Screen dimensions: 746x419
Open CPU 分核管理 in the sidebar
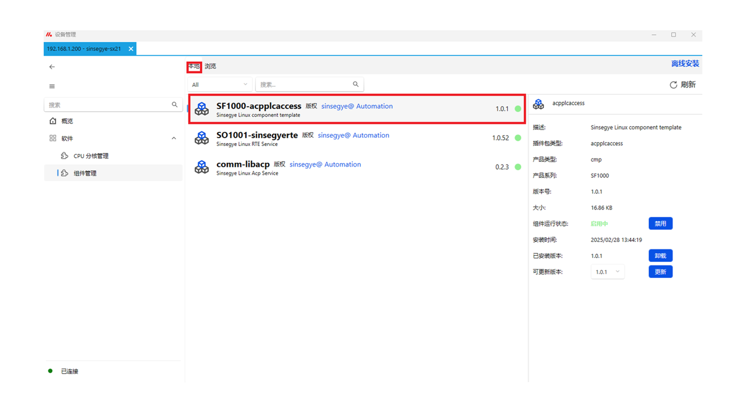(113, 156)
